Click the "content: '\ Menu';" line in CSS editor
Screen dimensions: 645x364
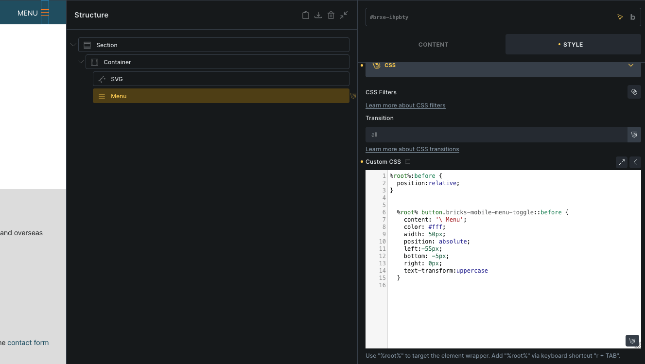[435, 220]
